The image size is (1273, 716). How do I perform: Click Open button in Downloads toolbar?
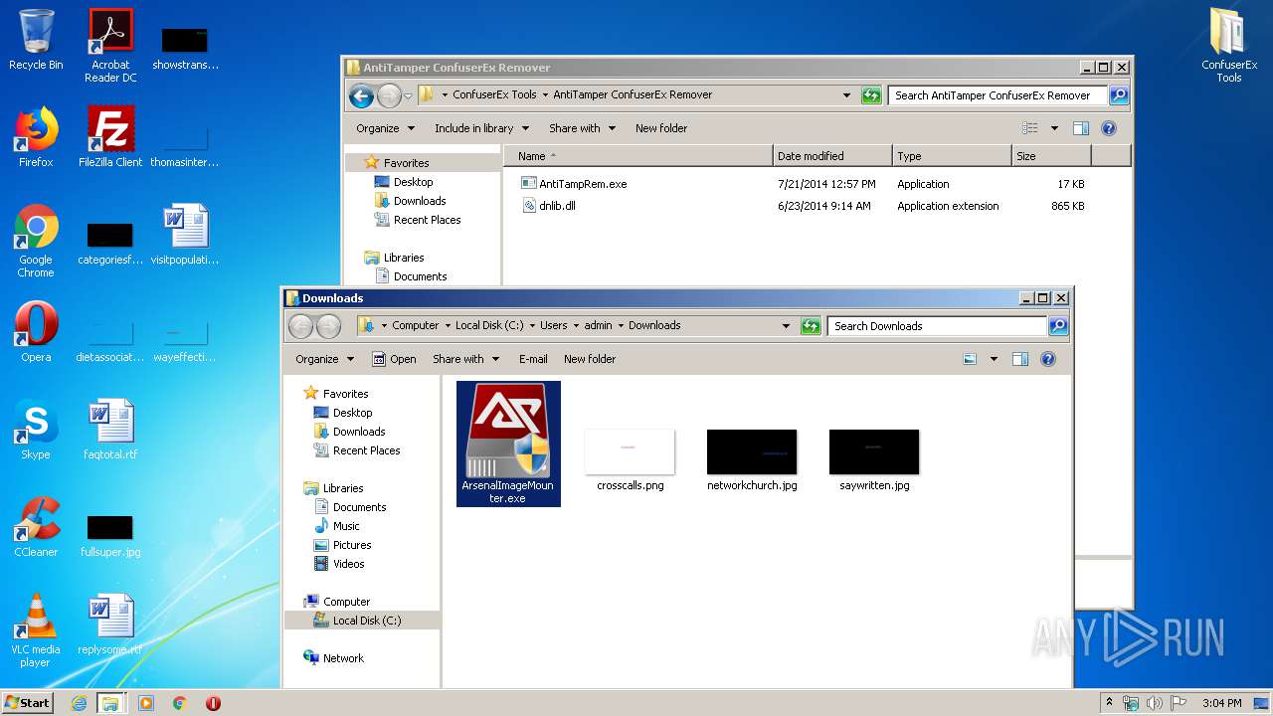[394, 359]
